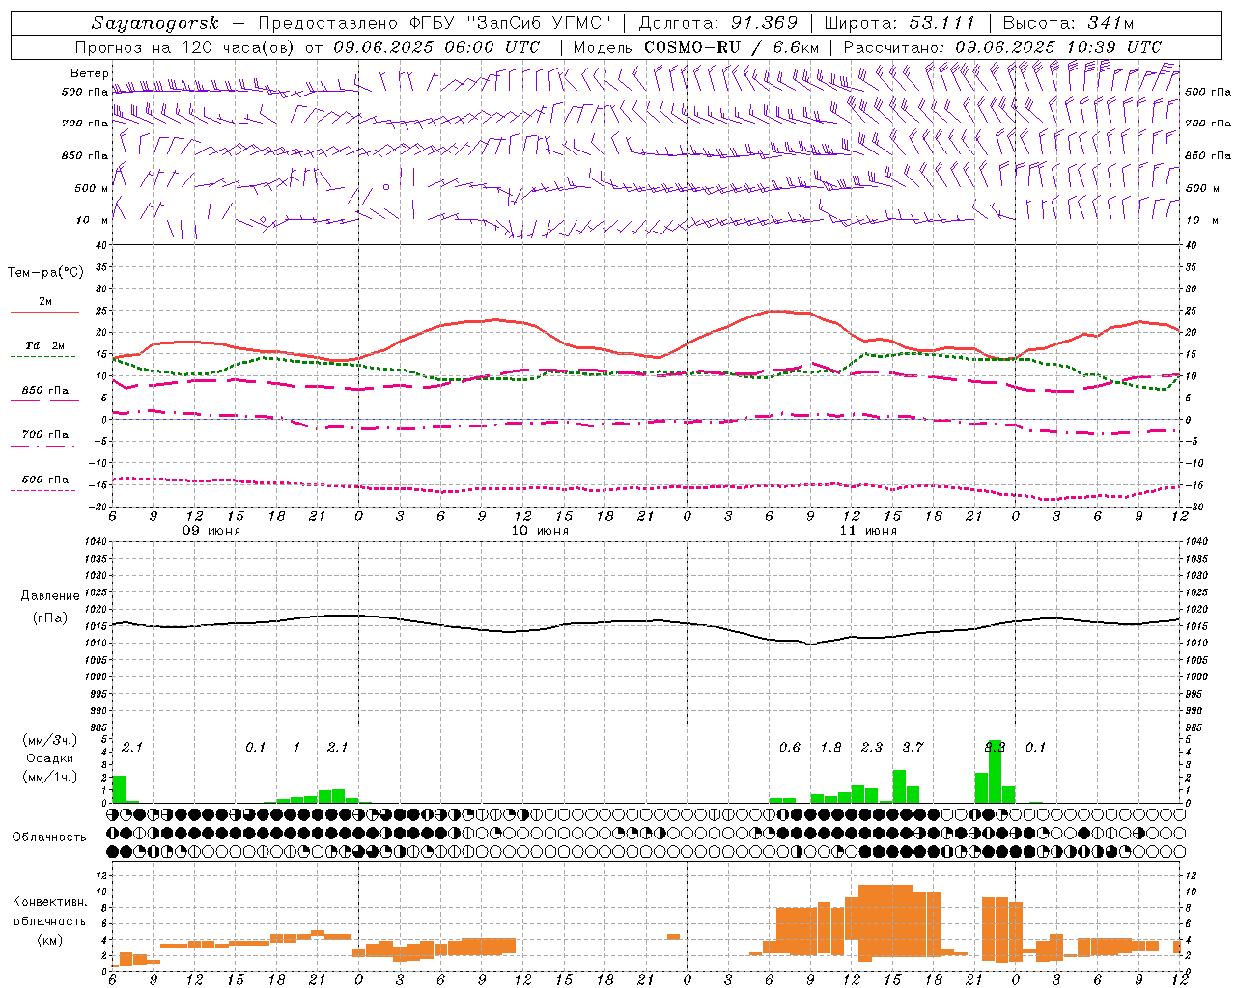
Task: Click the Модель COSMO-RU / 6.6км label
Action: (696, 47)
